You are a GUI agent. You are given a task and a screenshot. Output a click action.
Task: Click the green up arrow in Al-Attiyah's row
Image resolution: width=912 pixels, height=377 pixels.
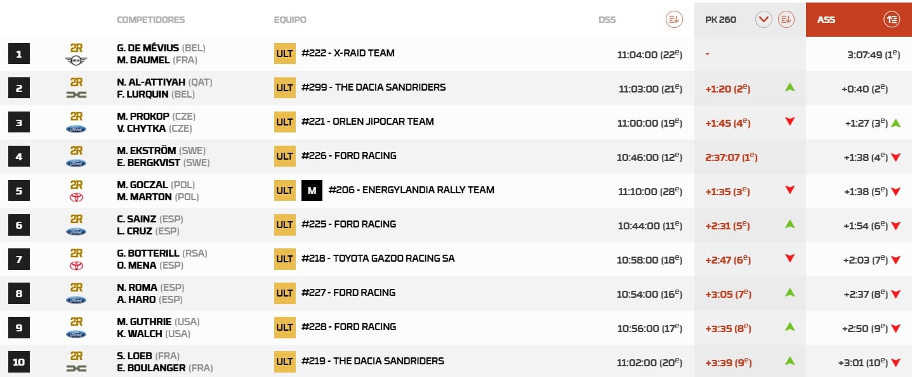tap(790, 87)
